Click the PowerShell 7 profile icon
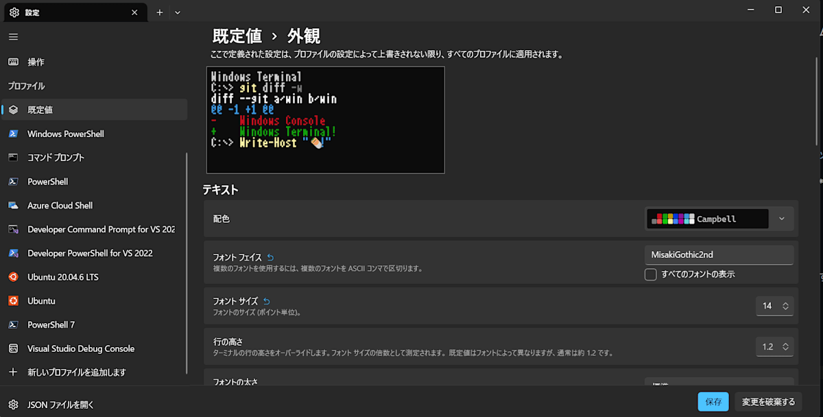The height and width of the screenshot is (417, 823). 13,324
